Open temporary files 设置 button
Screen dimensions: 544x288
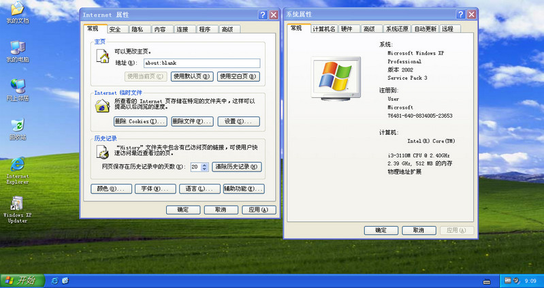tap(238, 121)
